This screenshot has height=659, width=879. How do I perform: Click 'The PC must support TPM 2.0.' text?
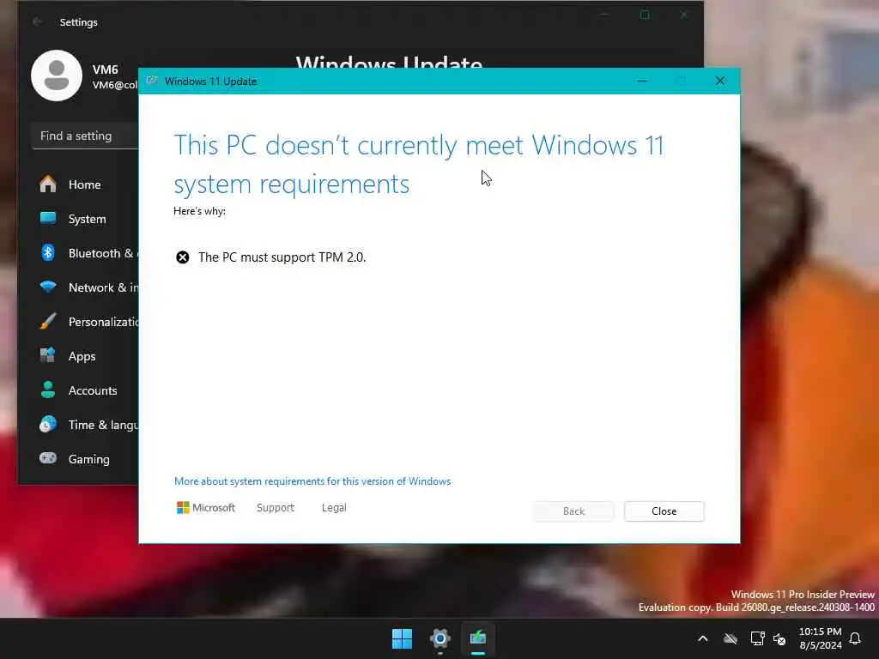click(282, 257)
